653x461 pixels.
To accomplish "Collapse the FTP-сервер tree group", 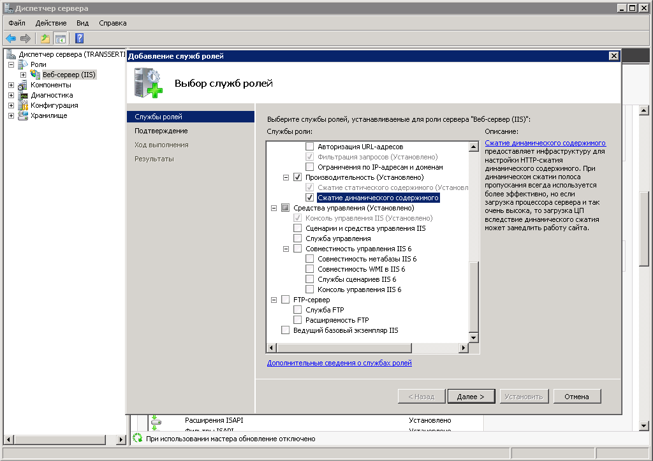I will pos(274,300).
